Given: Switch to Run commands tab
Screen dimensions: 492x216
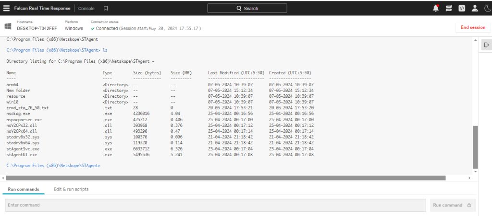Looking at the screenshot, I should 24,189.
